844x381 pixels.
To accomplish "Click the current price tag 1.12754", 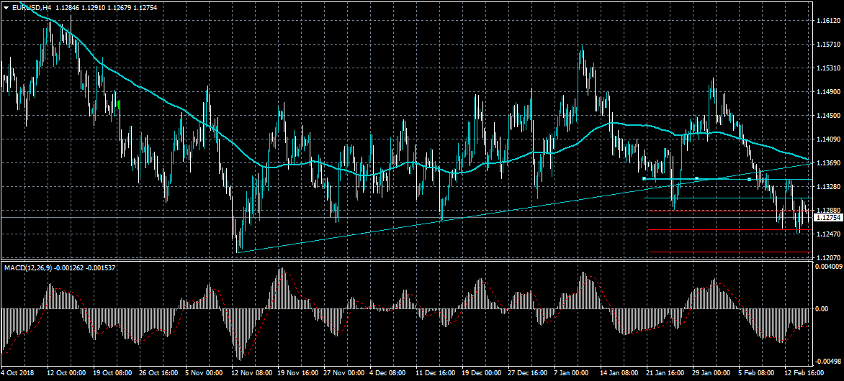I will pos(828,218).
